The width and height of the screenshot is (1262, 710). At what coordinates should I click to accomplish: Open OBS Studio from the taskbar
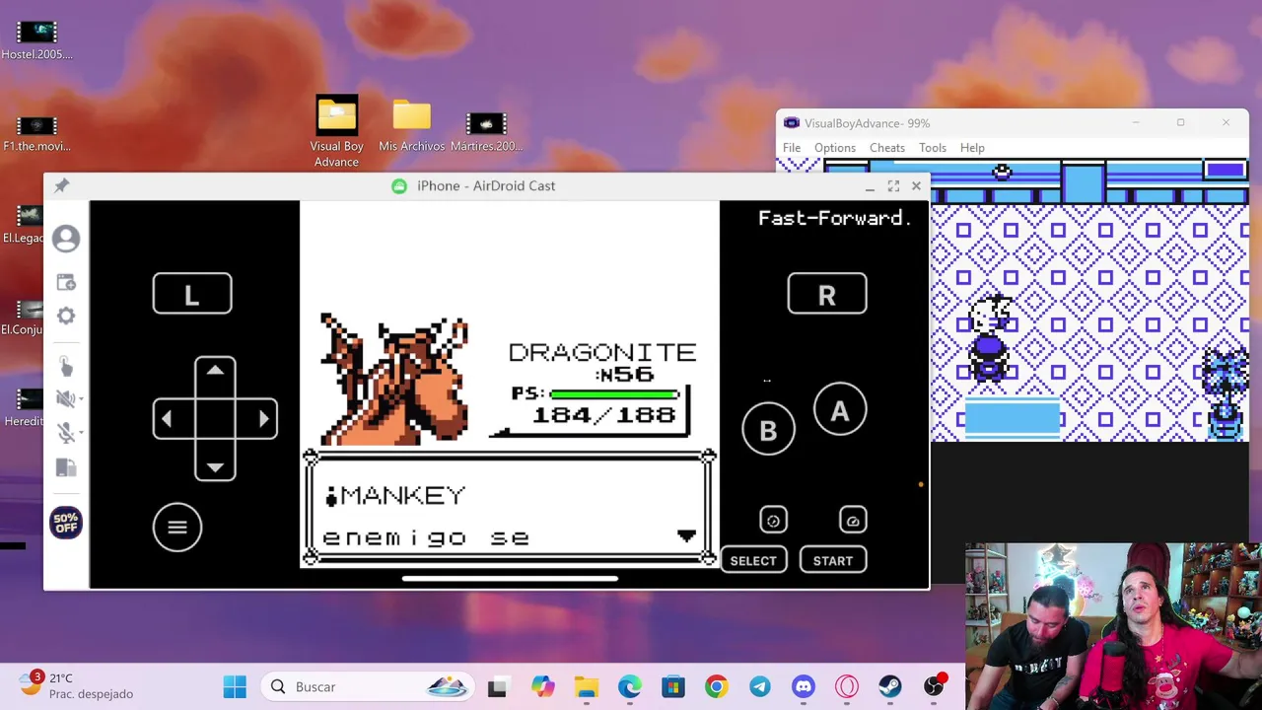pyautogui.click(x=934, y=686)
